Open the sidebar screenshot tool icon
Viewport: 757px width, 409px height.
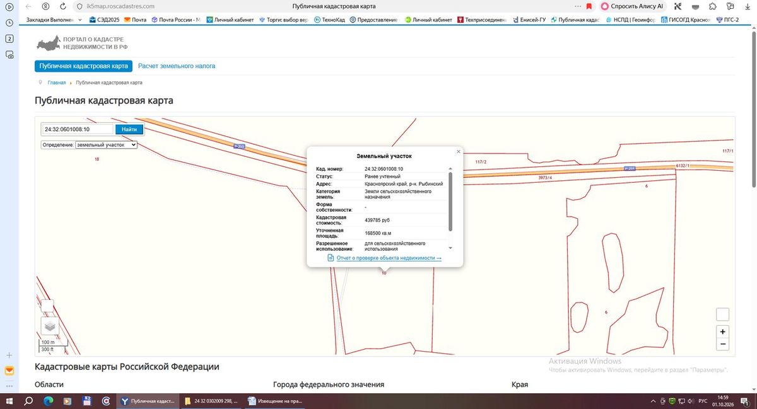coord(9,55)
